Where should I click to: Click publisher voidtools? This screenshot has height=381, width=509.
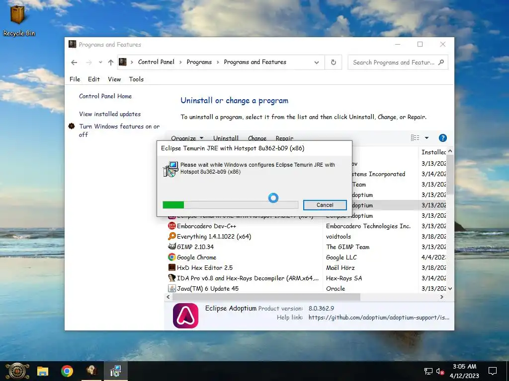[x=338, y=237]
